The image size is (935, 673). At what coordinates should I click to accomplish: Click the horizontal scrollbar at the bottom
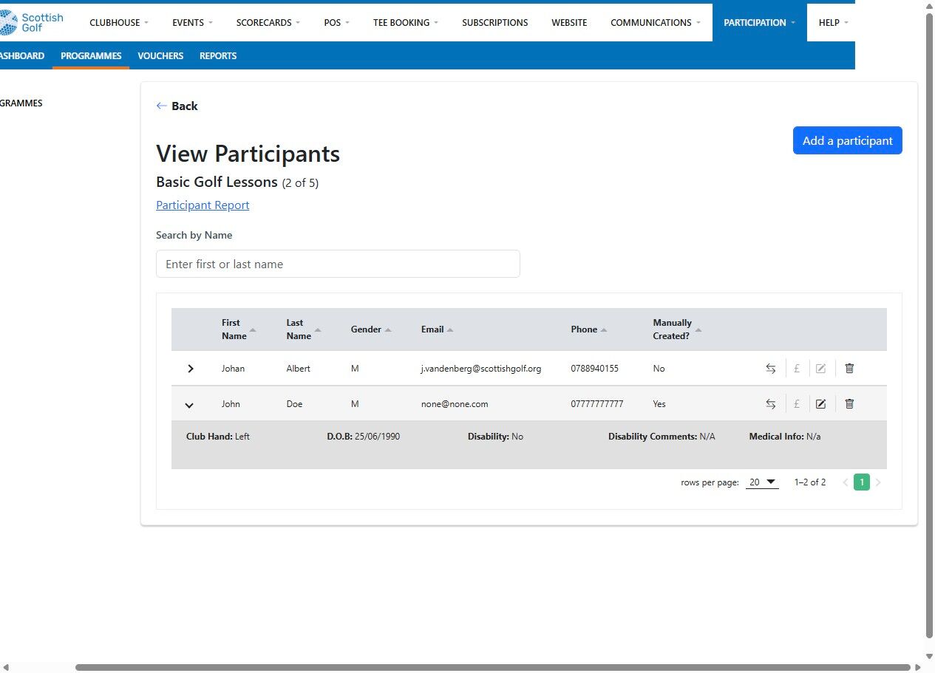click(492, 668)
